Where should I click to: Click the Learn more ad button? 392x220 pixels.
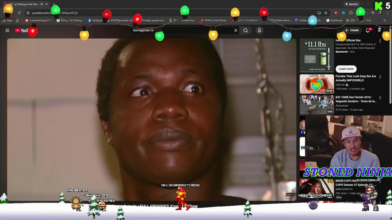(x=346, y=69)
